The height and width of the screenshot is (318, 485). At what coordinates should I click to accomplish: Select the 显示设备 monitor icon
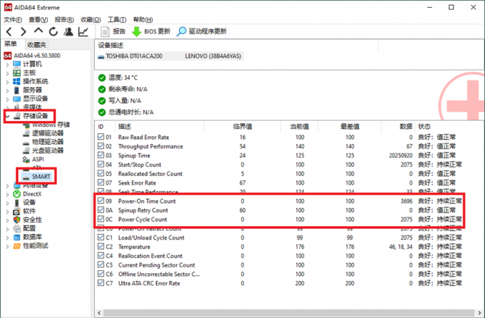click(x=16, y=98)
